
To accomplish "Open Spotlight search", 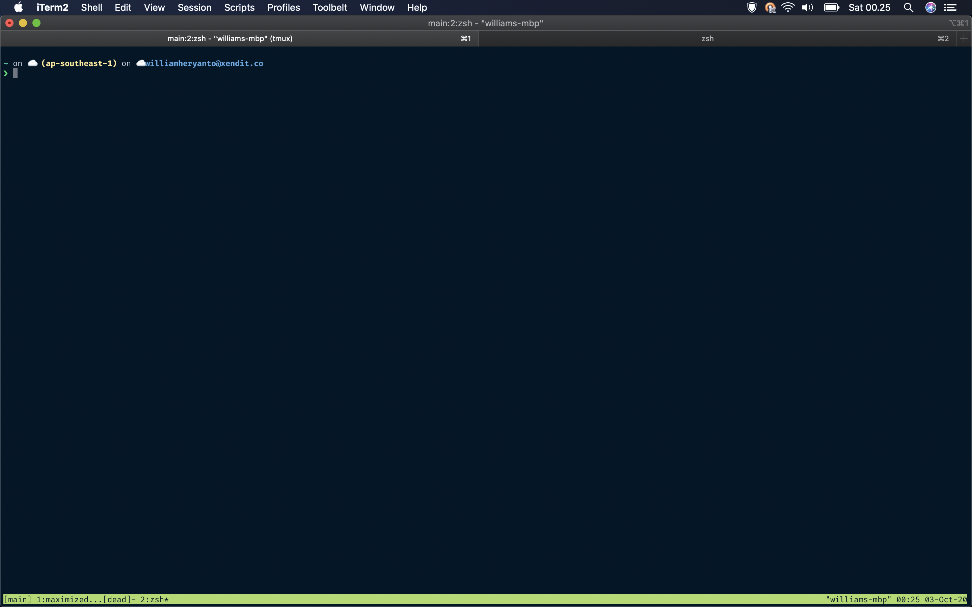I will click(x=909, y=7).
